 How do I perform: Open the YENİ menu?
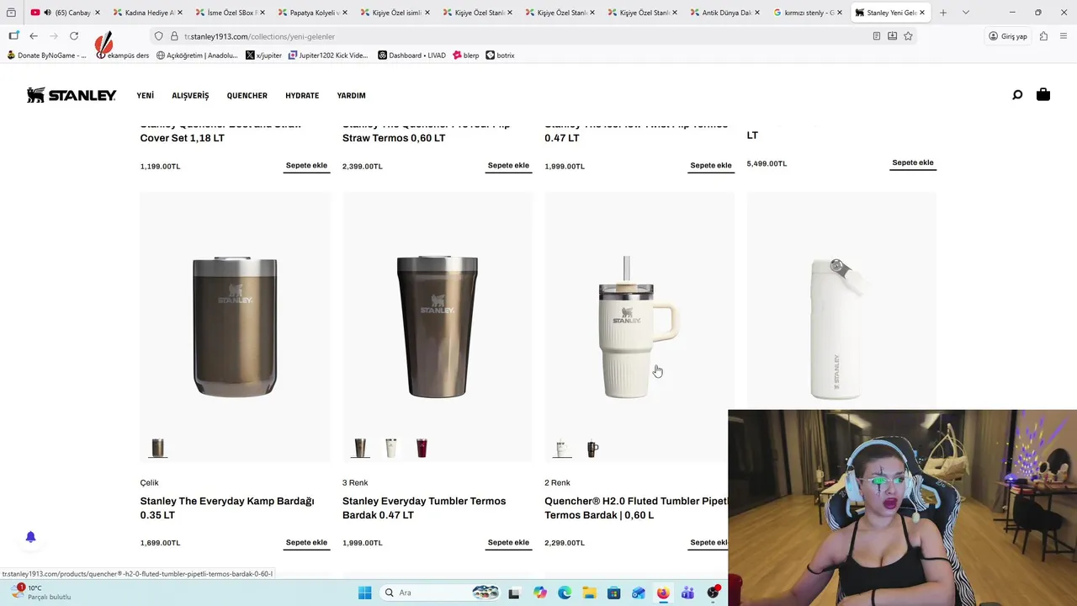click(146, 95)
